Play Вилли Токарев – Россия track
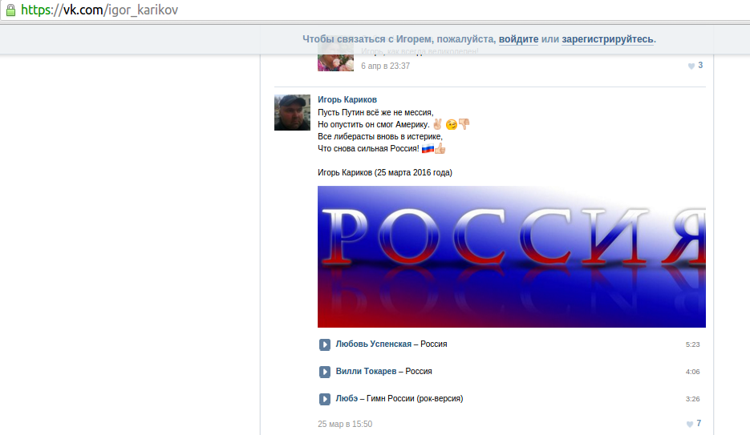The height and width of the screenshot is (435, 750). pos(325,372)
